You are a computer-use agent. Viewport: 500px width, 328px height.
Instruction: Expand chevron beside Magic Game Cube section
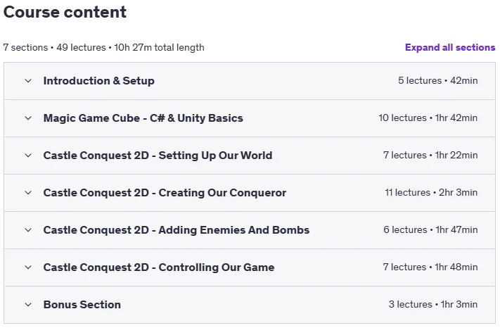pos(28,118)
